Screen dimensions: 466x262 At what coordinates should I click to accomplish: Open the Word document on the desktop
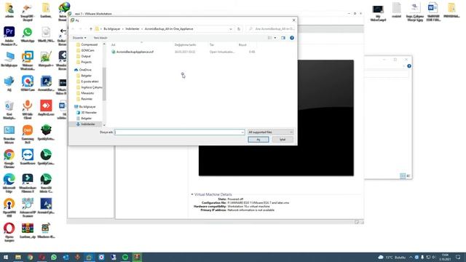pos(433,12)
